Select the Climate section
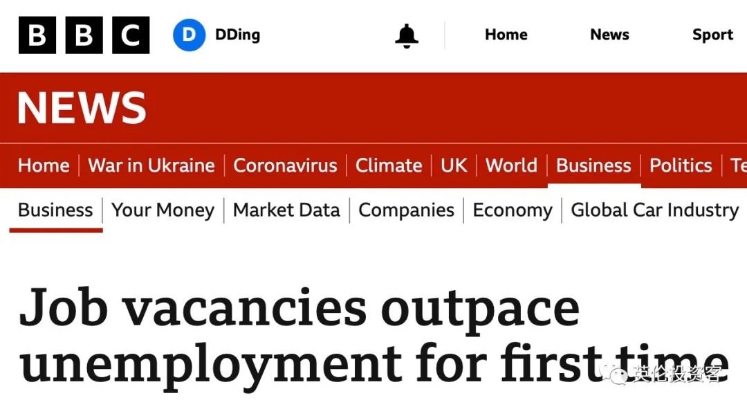Image resolution: width=747 pixels, height=407 pixels. [389, 165]
